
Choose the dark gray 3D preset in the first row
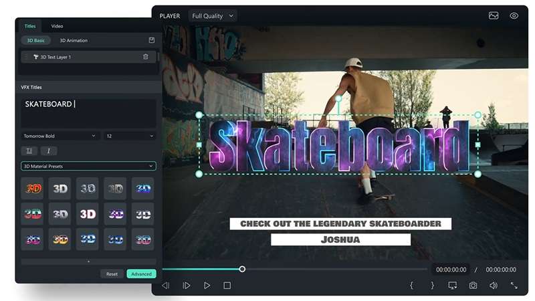click(x=115, y=189)
